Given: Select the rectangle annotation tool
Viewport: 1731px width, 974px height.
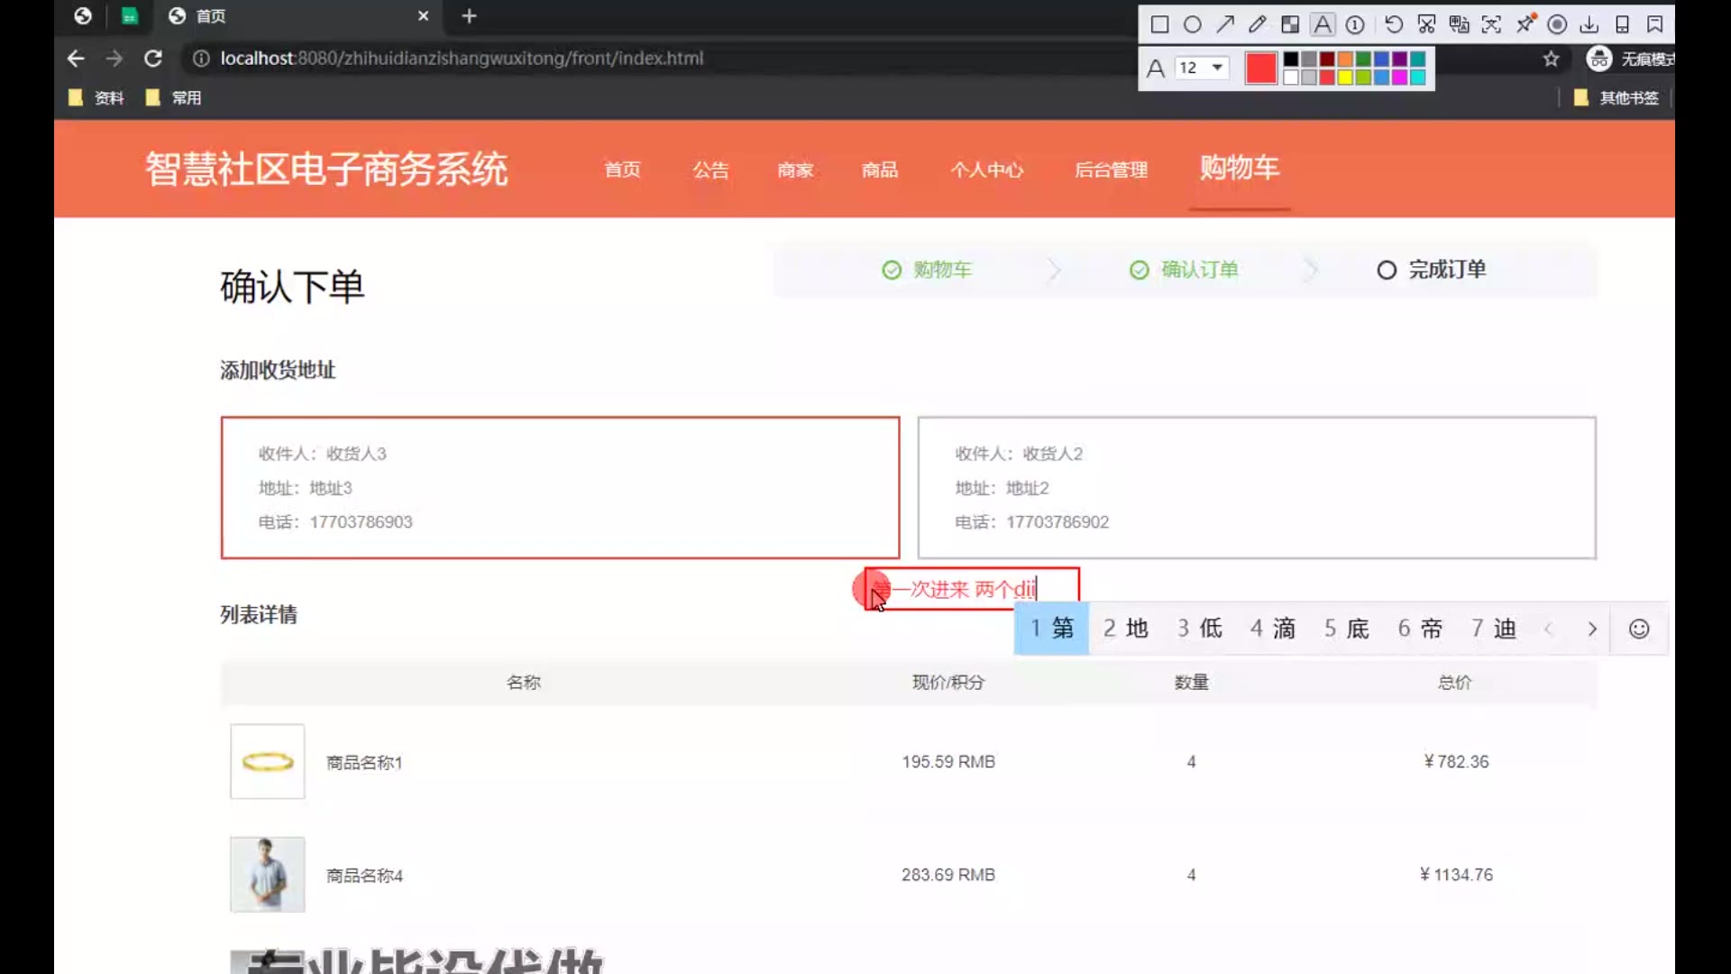Looking at the screenshot, I should click(1159, 24).
